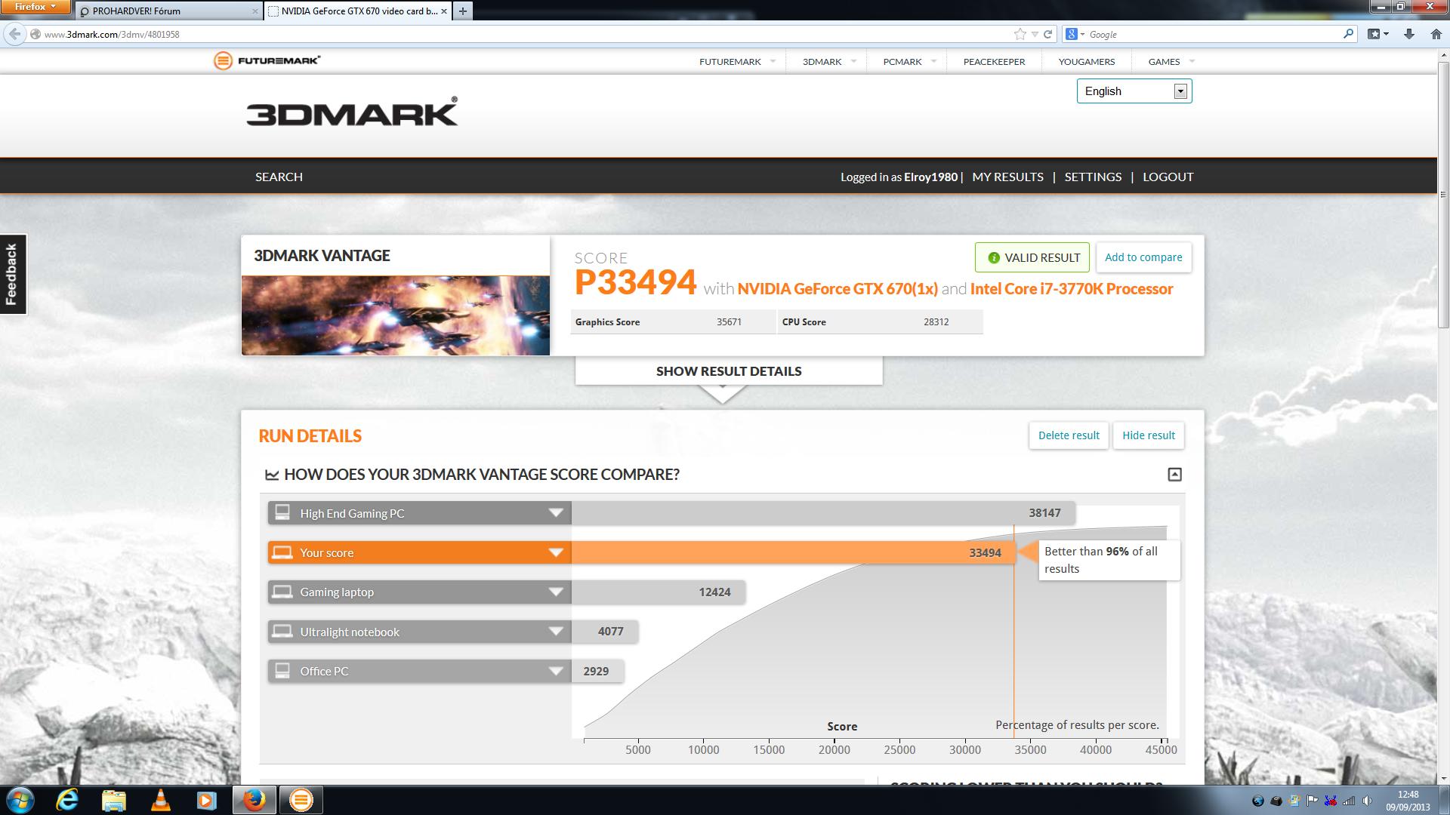
Task: Show result details expander
Action: 728,371
